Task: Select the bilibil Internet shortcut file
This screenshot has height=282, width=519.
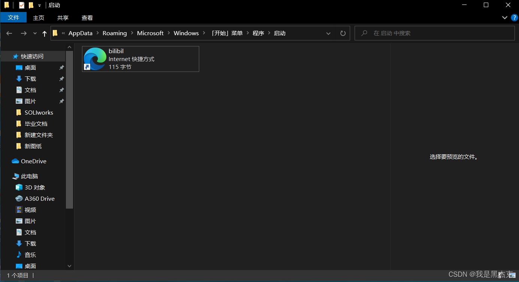Action: click(x=140, y=59)
